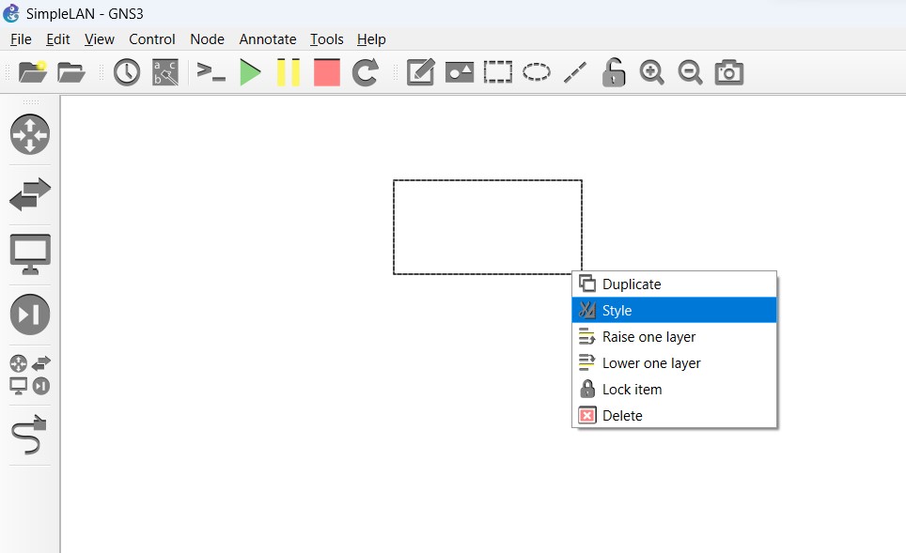Viewport: 906px width, 553px height.
Task: Open the Node menu
Action: pyautogui.click(x=207, y=39)
